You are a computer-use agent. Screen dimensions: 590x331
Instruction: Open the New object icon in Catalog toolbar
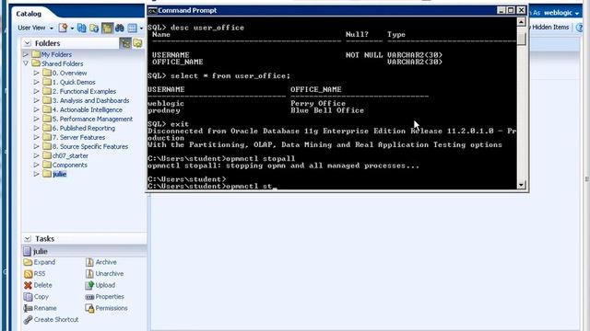[x=63, y=28]
